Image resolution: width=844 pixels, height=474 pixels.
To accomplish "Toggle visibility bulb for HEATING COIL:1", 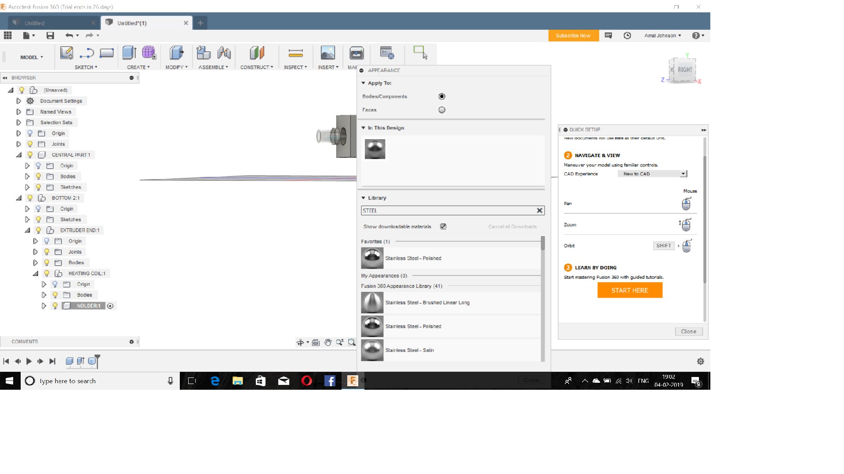I will (x=47, y=273).
